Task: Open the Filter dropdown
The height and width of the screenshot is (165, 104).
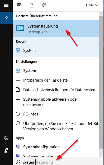Action: 92,5
